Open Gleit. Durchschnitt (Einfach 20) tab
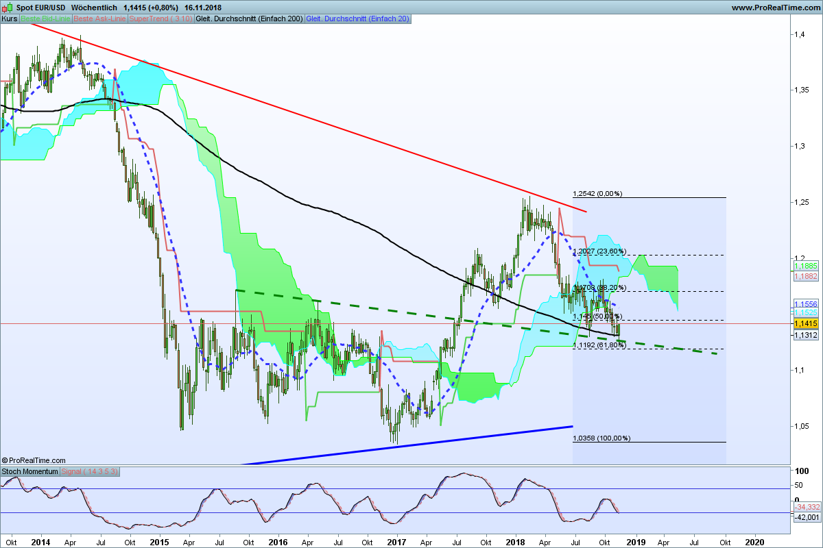The height and width of the screenshot is (548, 823). tap(357, 19)
